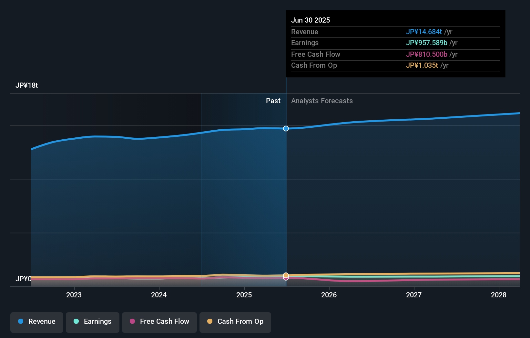Switch to the Analysts Forecasts section
The height and width of the screenshot is (338, 530).
(322, 101)
